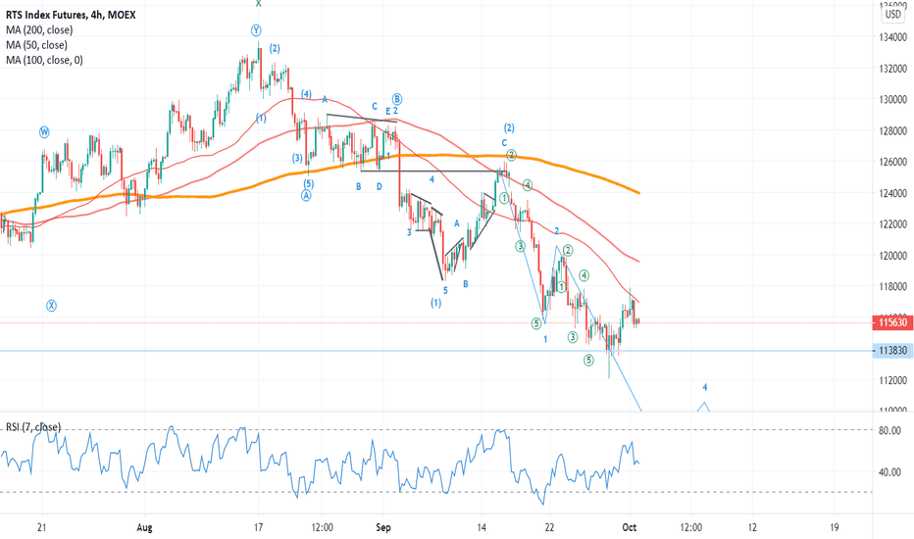Click the 40.00 RSI axis label
914x539 pixels.
pyautogui.click(x=890, y=472)
